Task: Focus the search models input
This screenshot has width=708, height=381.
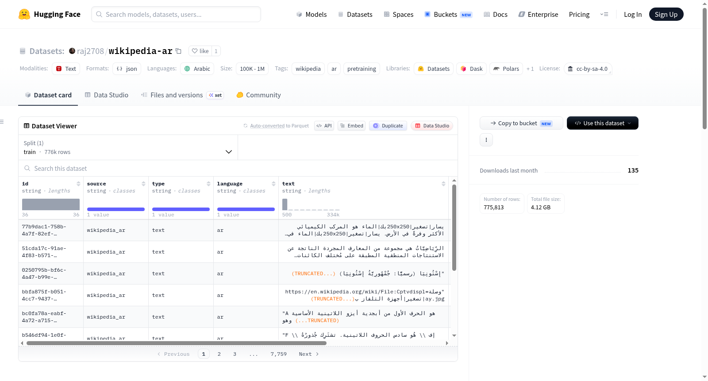Action: pos(176,14)
